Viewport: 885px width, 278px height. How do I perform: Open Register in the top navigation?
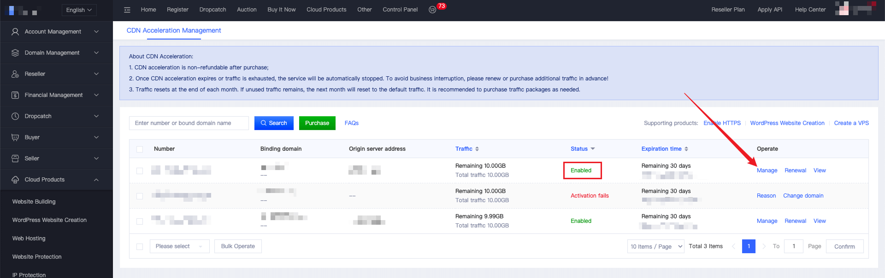point(177,10)
